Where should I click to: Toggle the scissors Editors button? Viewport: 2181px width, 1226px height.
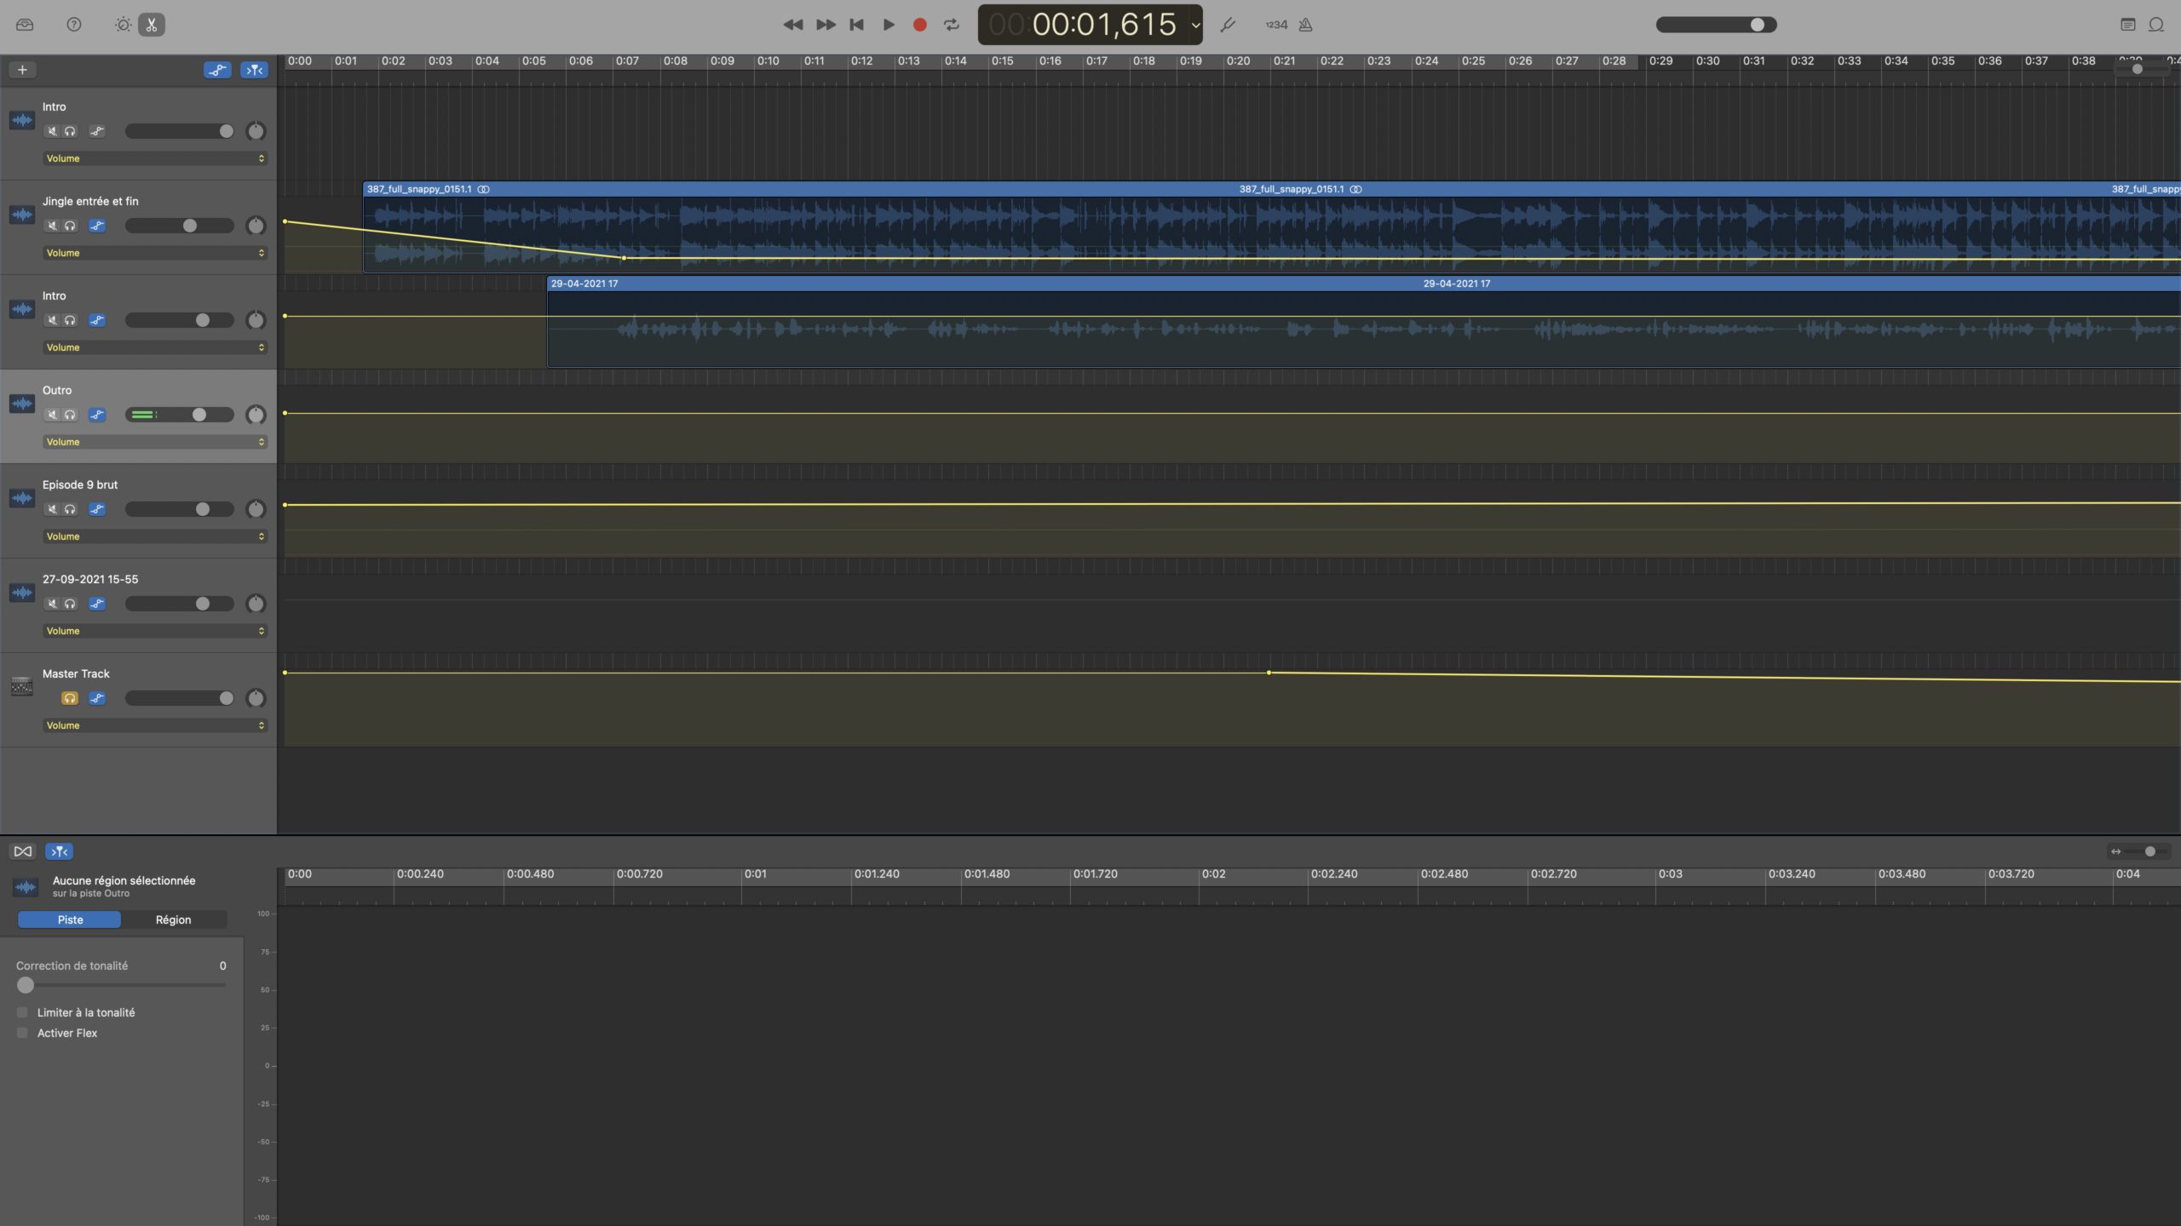[x=152, y=25]
